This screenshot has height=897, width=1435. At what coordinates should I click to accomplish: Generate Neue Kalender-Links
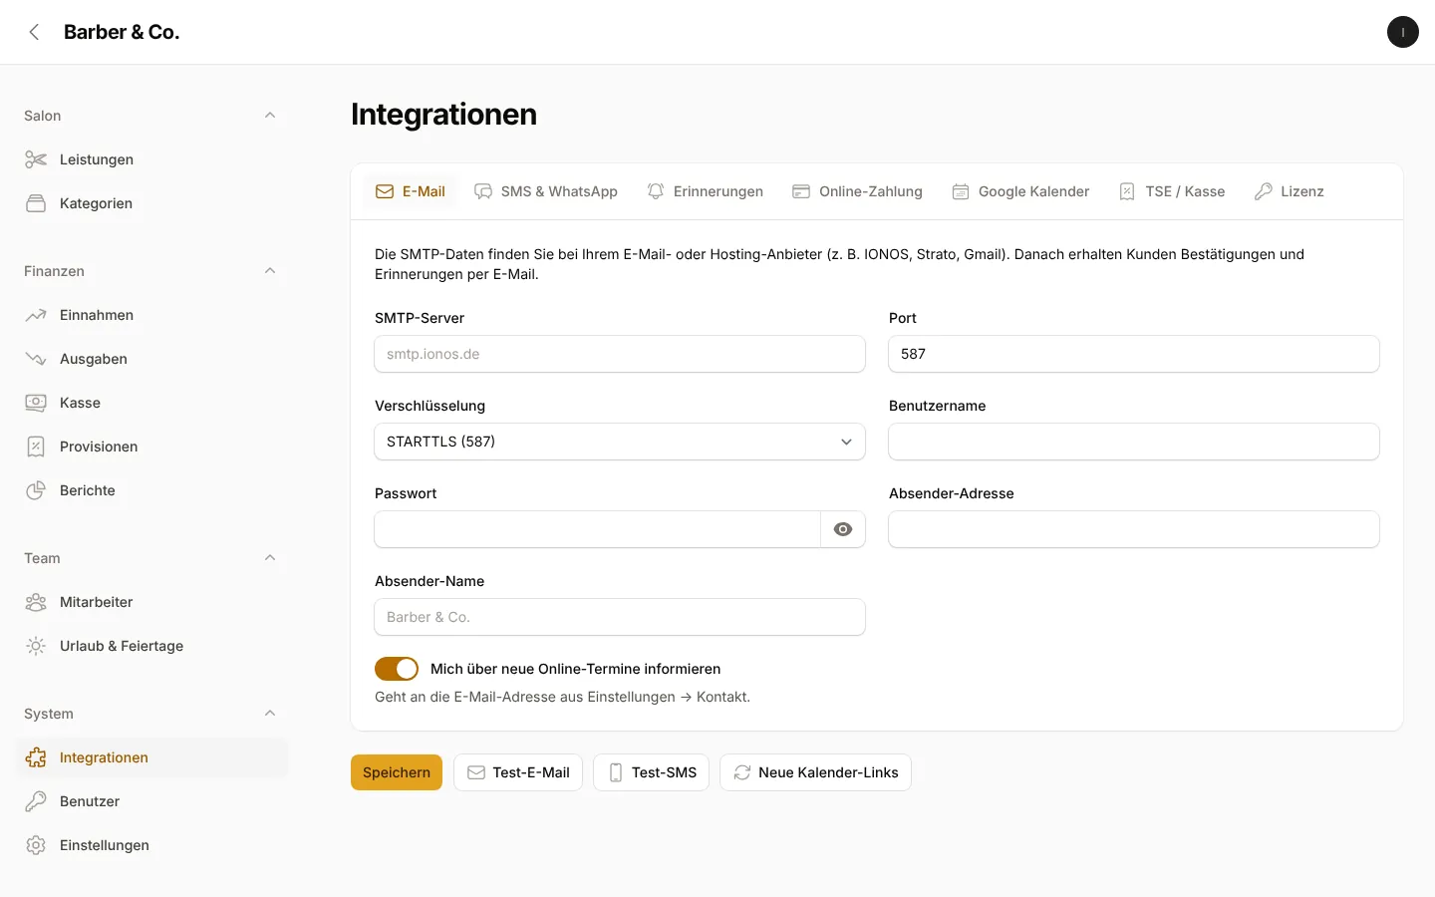click(816, 772)
